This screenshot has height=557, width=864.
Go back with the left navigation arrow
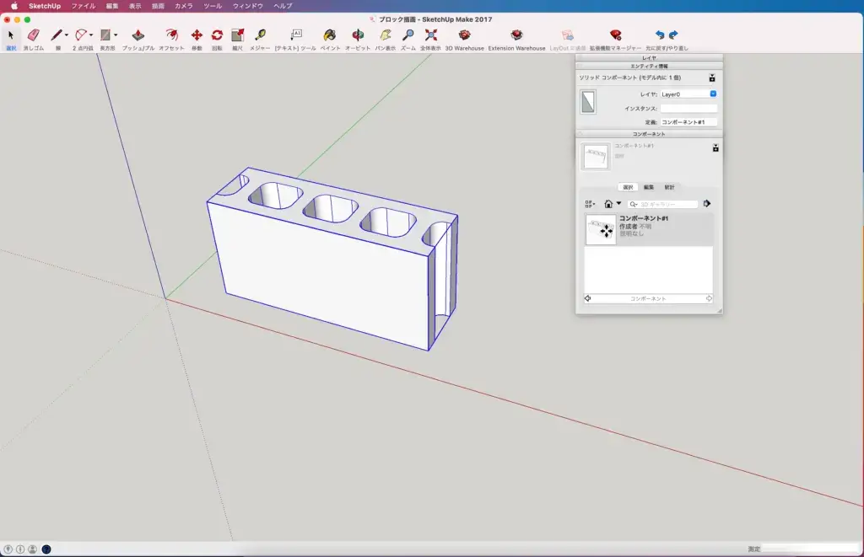point(587,298)
